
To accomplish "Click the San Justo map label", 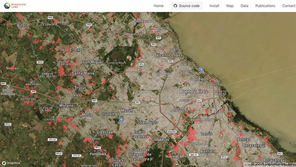I will pos(149,122).
